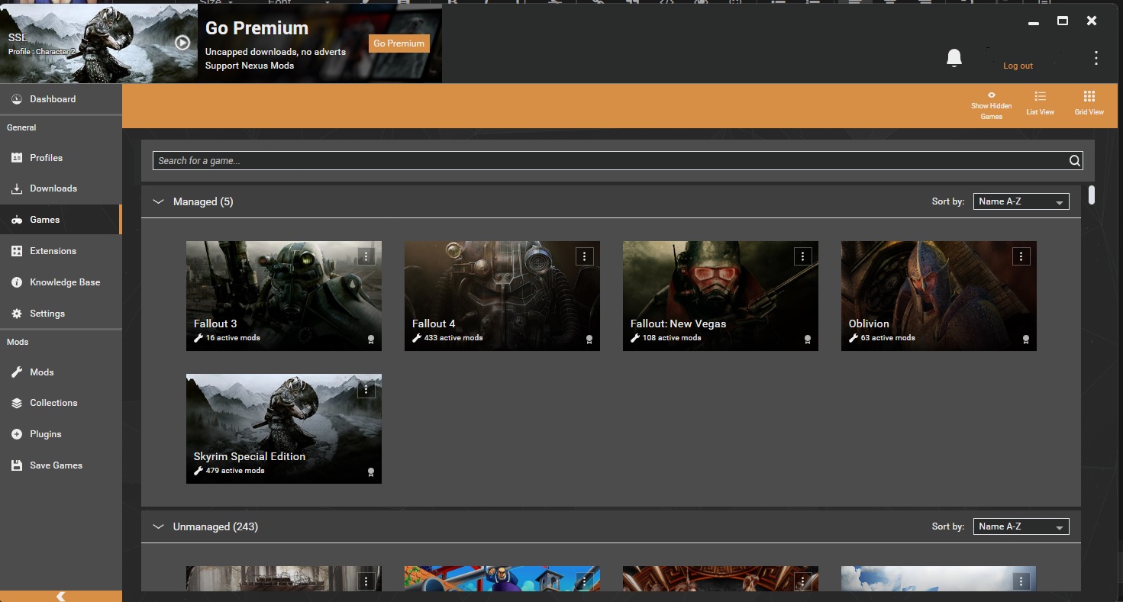Open Settings from the sidebar
The height and width of the screenshot is (602, 1123).
(61, 314)
